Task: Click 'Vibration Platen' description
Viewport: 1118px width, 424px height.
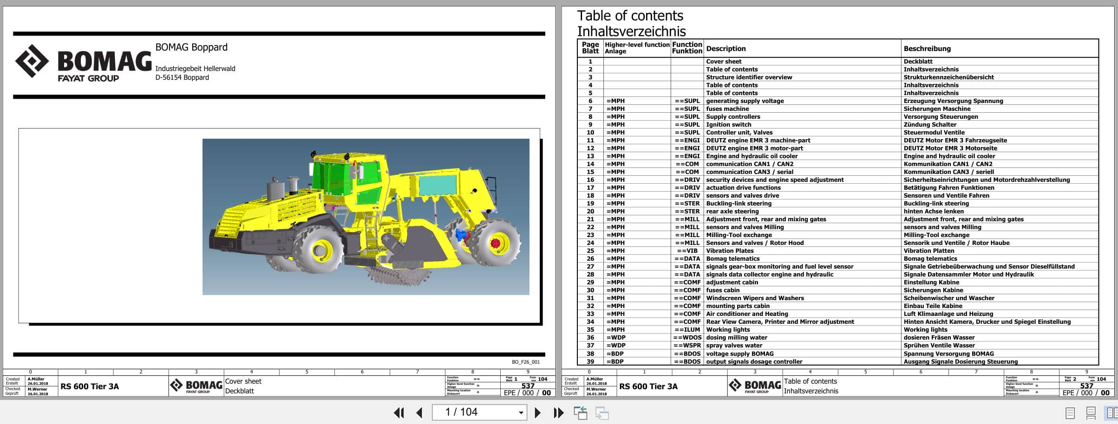Action: tap(730, 251)
